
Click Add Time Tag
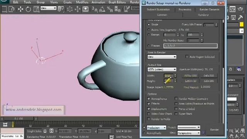pyautogui.click(x=124, y=137)
